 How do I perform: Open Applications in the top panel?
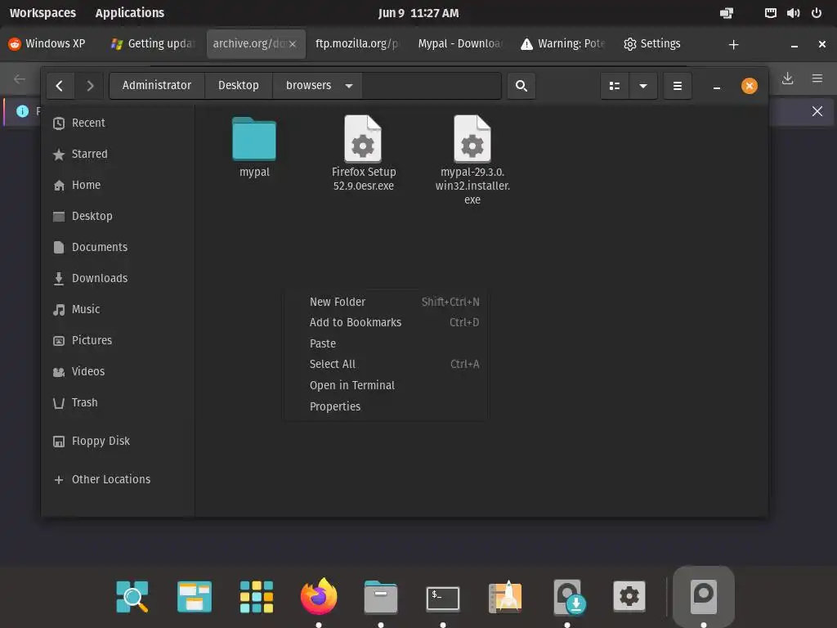130,13
